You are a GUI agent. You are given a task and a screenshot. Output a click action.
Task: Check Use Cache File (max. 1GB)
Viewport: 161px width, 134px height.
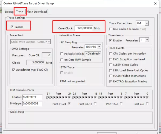coord(110,29)
